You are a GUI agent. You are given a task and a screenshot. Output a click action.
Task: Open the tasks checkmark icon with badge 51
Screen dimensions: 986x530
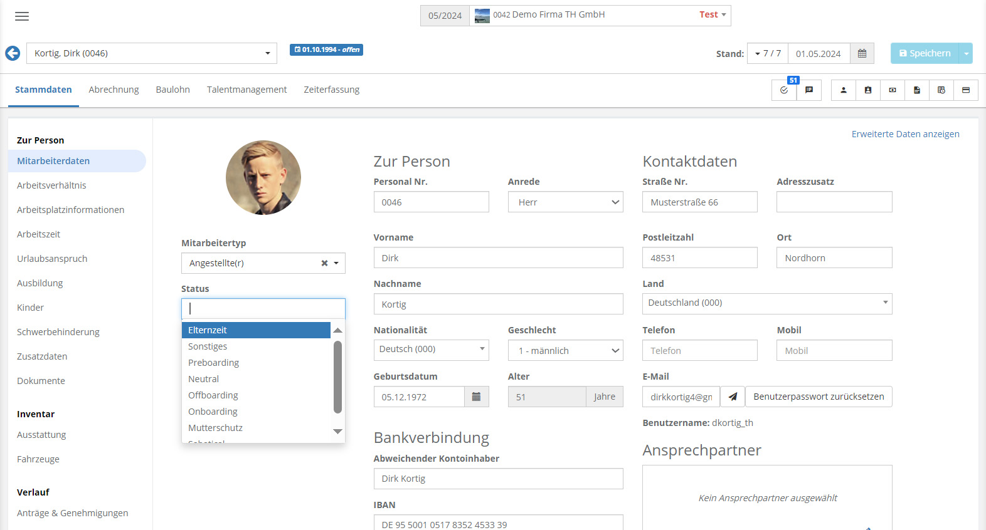pos(784,90)
